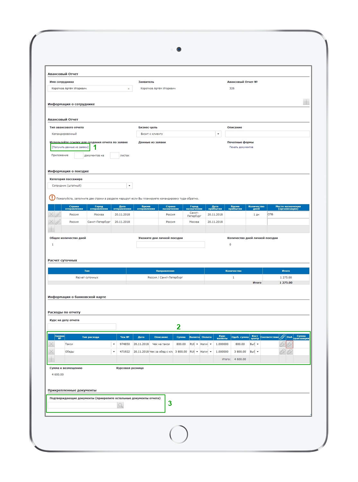
Task: Attach a file to the Обеды expense
Action: coord(282,352)
